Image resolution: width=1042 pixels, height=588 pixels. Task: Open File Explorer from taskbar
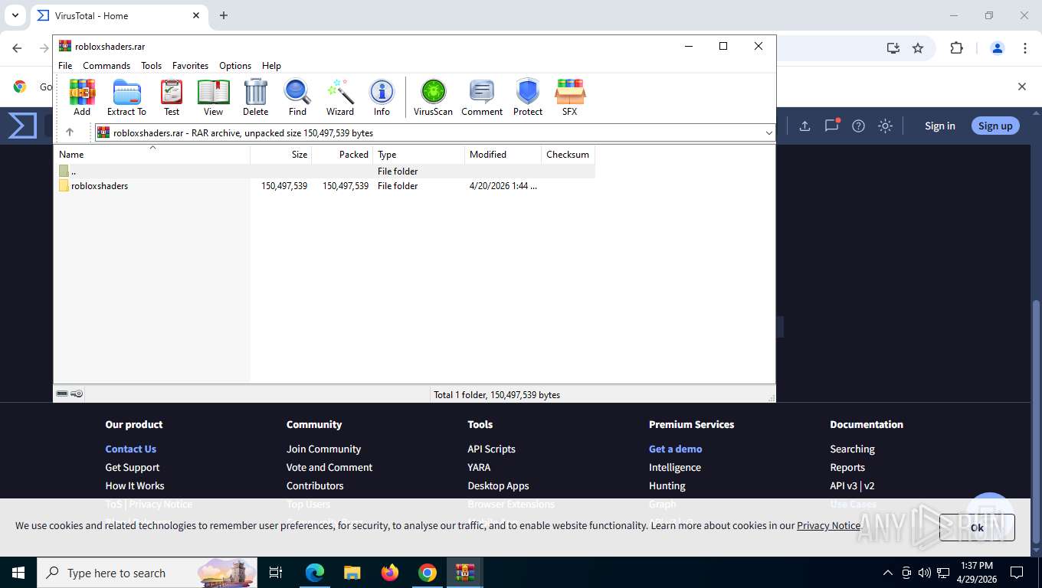(352, 573)
